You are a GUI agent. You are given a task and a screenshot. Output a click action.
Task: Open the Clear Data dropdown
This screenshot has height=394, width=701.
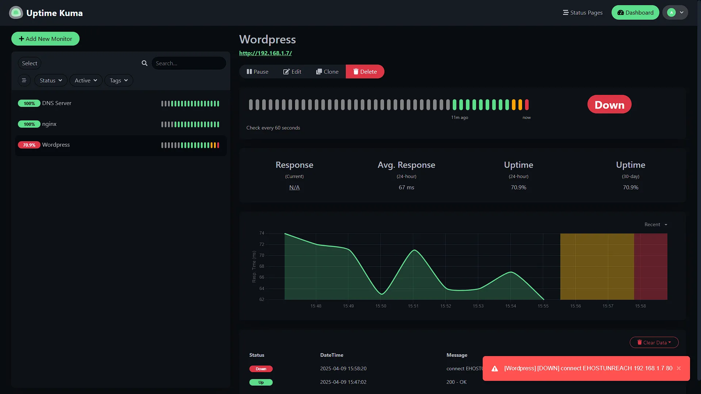(x=654, y=342)
